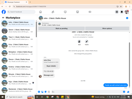The width and height of the screenshot is (132, 99).
Task: Click the conversation list scrollbar
Action: coord(36,29)
